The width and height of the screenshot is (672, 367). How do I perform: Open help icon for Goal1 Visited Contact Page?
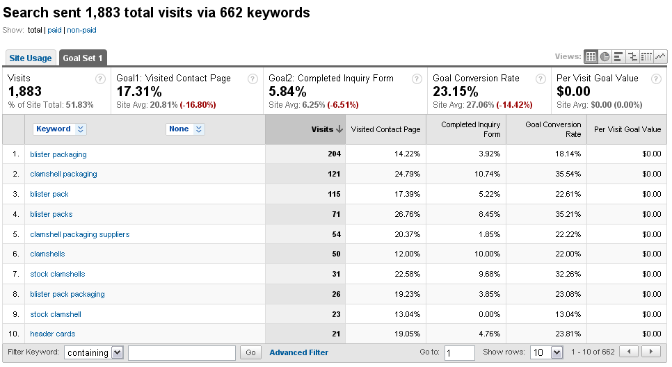coord(253,79)
